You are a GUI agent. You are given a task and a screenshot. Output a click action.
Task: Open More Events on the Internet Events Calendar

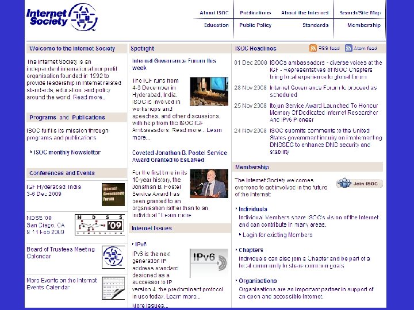click(62, 284)
